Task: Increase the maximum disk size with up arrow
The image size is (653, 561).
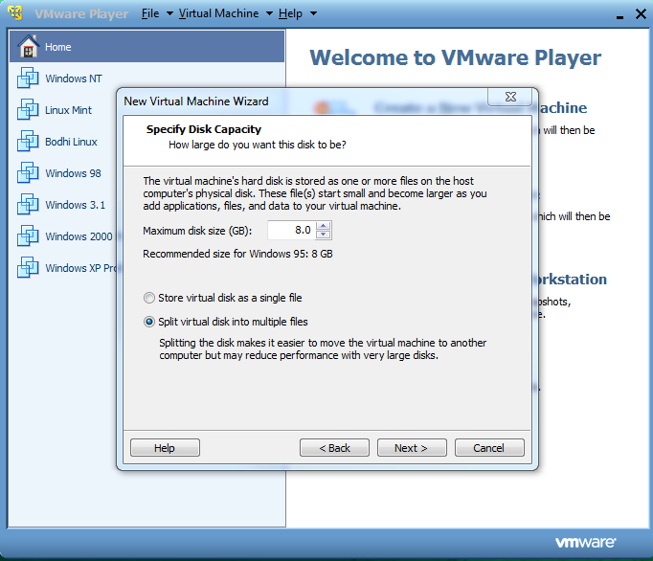Action: [x=324, y=226]
